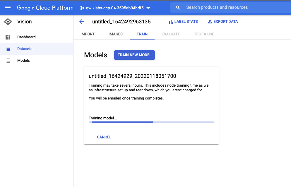
Task: Click the Dashboard sidebar icon
Action: pos(8,37)
